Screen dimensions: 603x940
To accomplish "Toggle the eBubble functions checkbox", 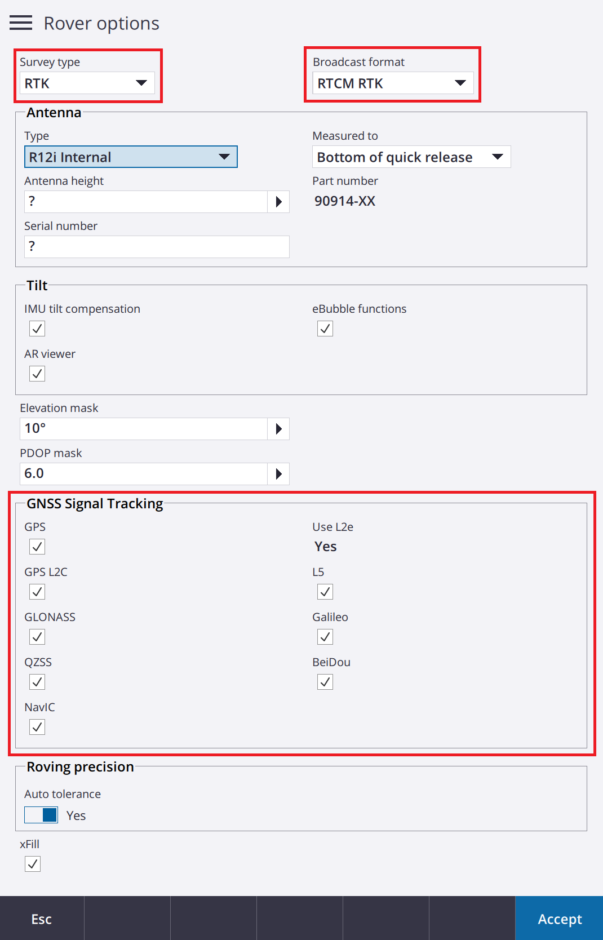I will pos(325,329).
